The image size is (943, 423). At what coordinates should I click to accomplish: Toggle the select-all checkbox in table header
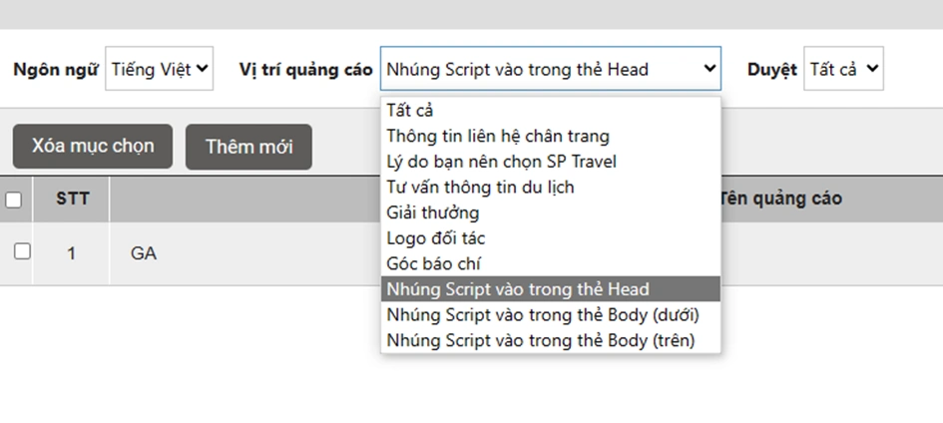pyautogui.click(x=14, y=200)
